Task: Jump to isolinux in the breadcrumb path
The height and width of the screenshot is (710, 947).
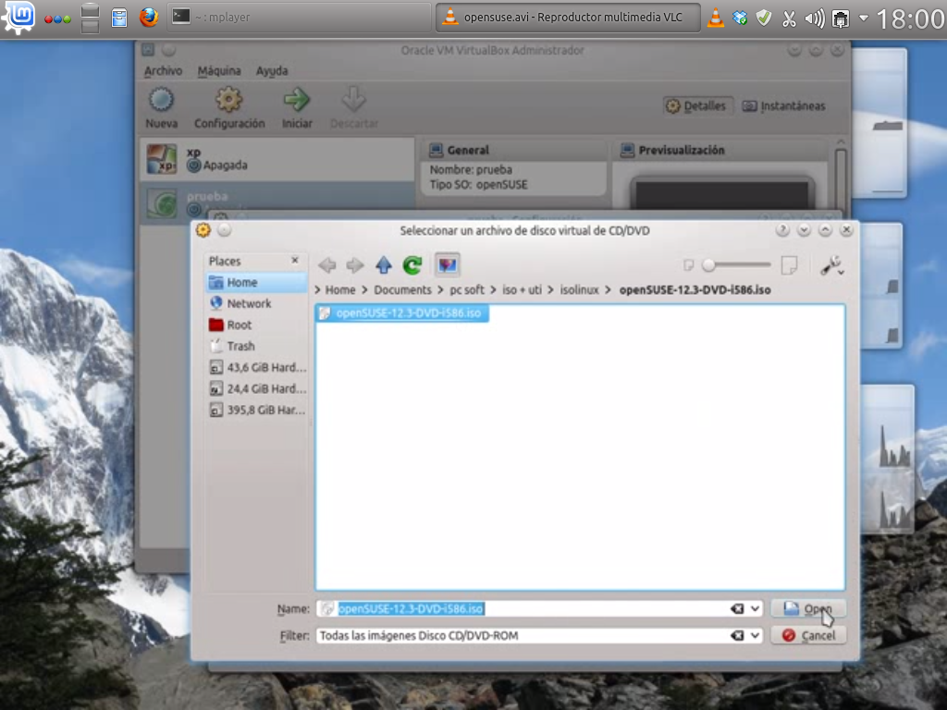Action: (579, 289)
